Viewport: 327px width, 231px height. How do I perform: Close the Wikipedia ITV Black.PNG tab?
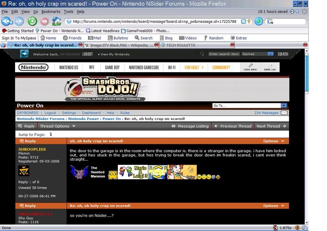click(x=156, y=45)
